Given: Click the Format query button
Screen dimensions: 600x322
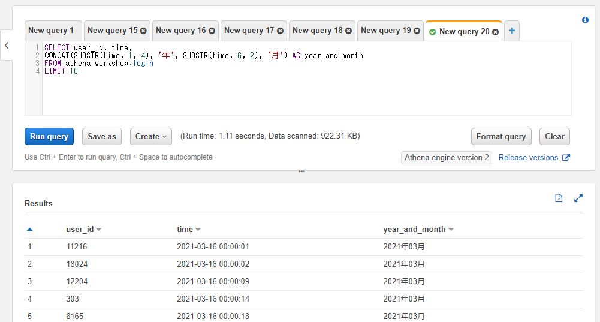Looking at the screenshot, I should pos(501,136).
